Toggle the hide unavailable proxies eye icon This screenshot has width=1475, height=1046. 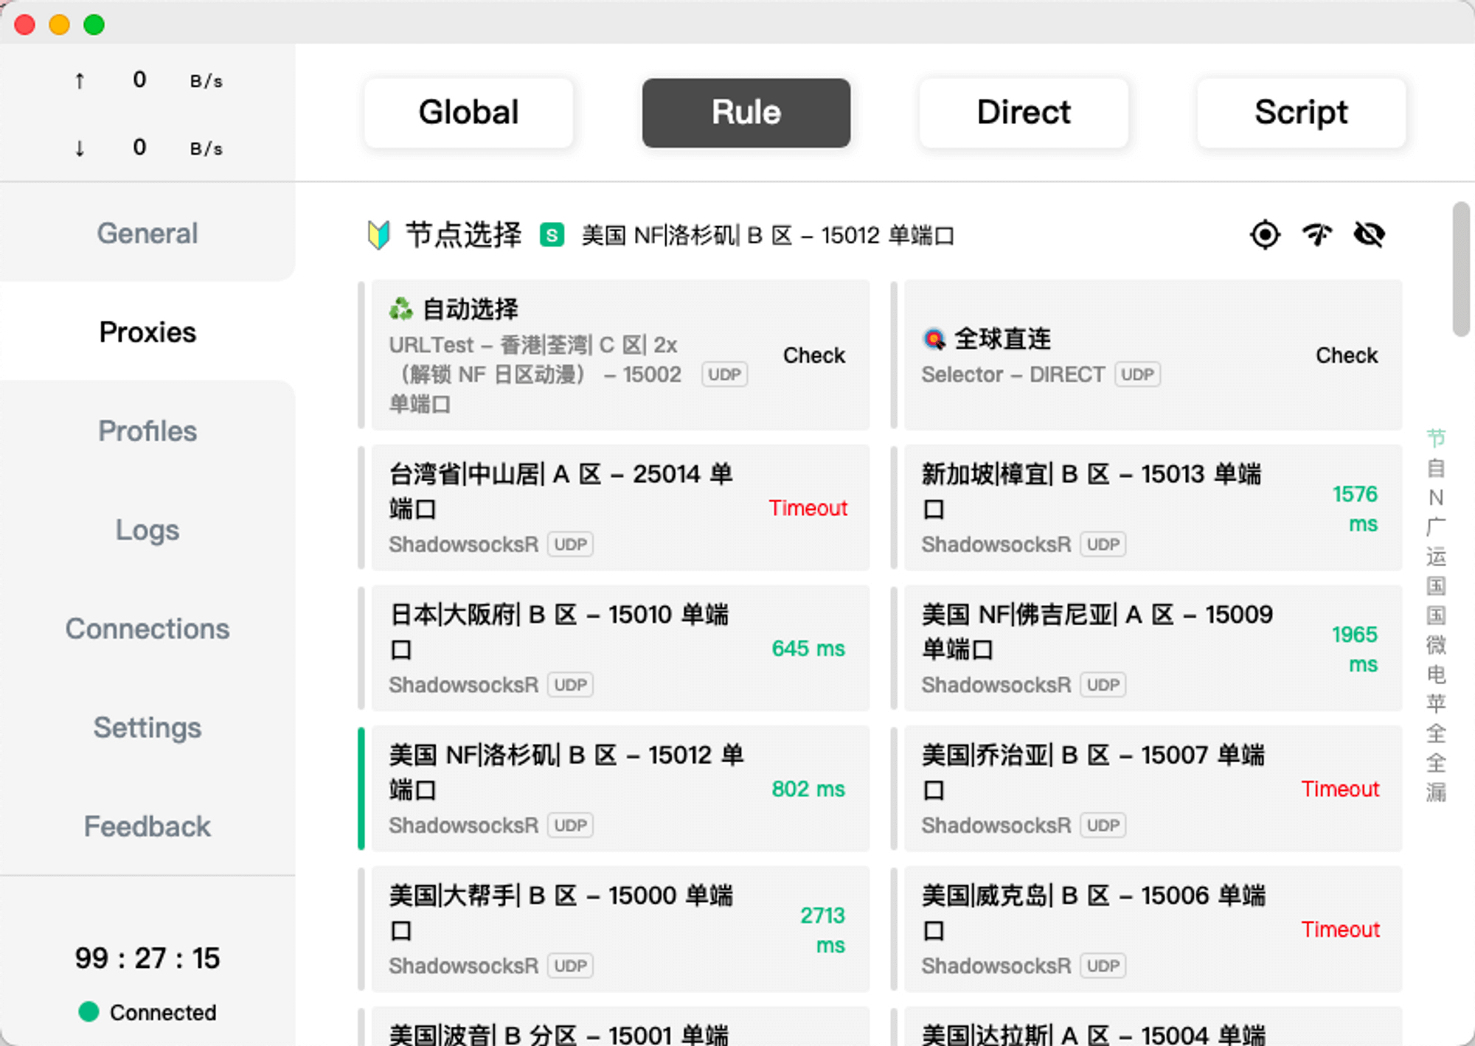click(x=1369, y=235)
